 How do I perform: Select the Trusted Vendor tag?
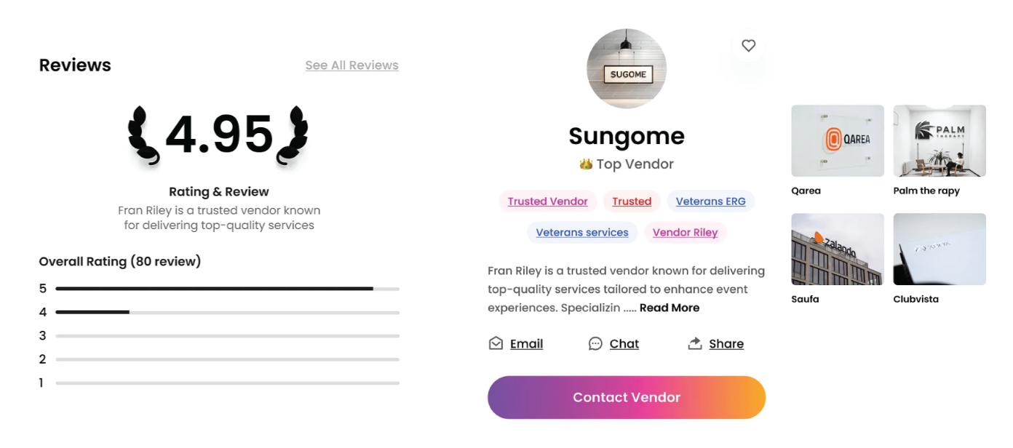click(547, 201)
